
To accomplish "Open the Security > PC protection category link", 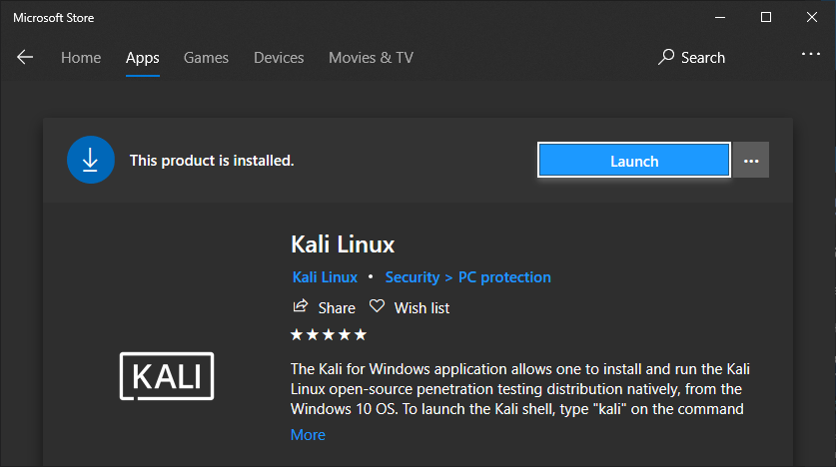I will point(467,276).
